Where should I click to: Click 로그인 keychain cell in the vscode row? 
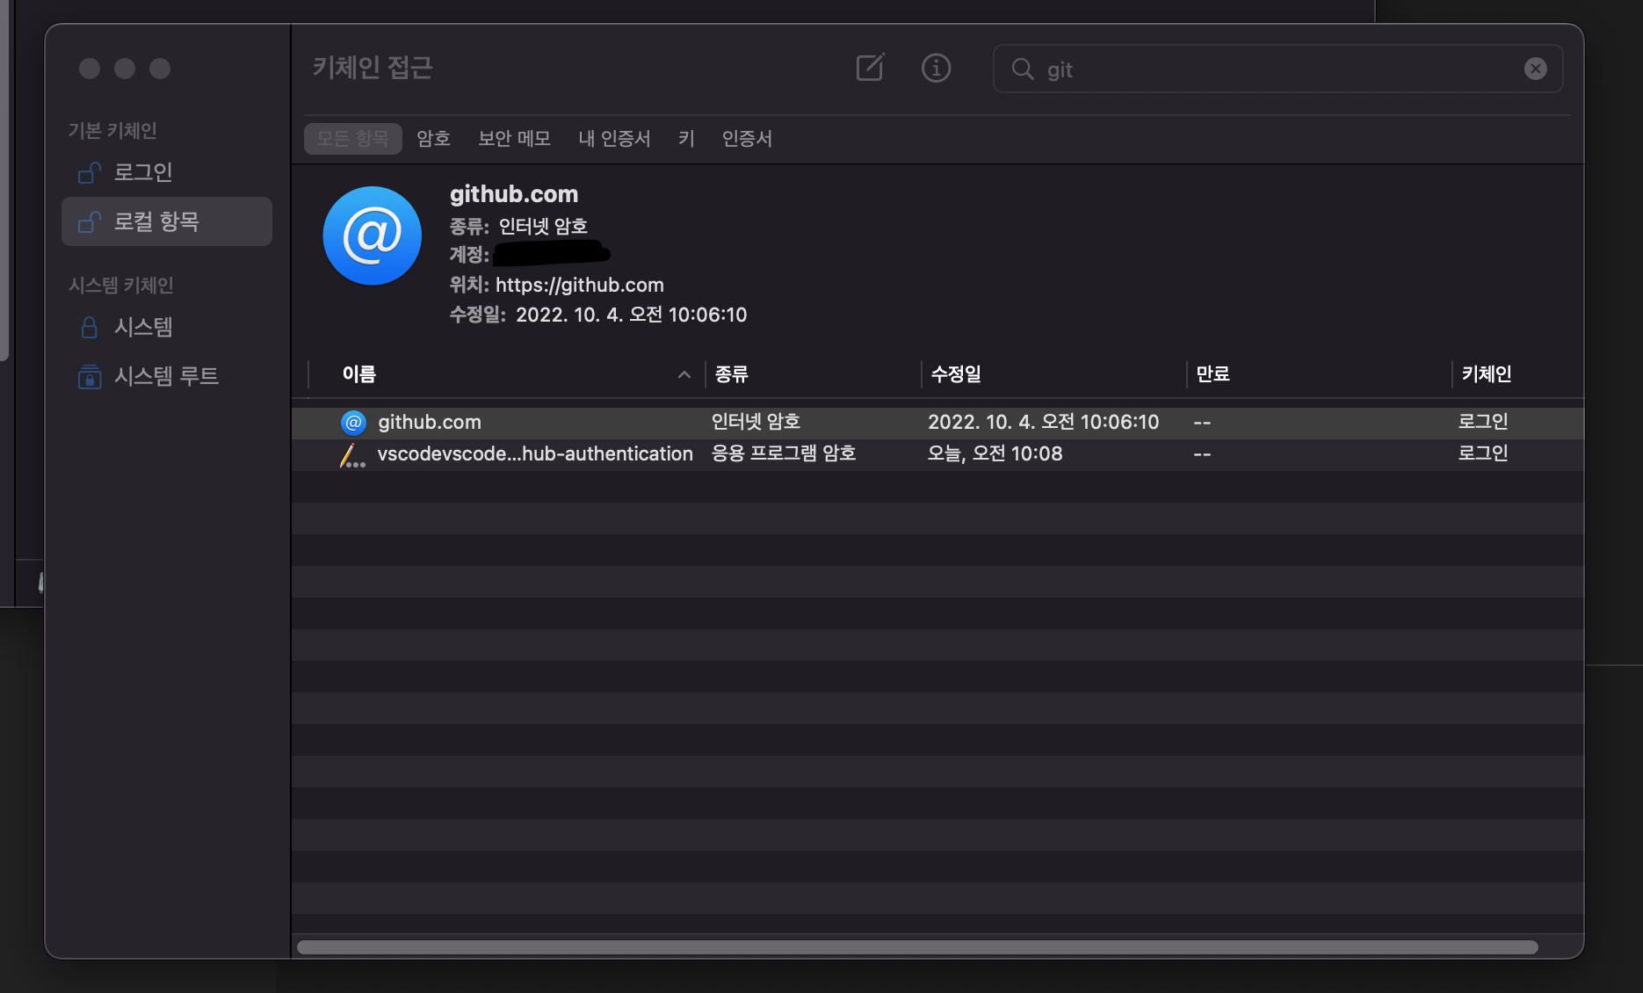(x=1483, y=453)
